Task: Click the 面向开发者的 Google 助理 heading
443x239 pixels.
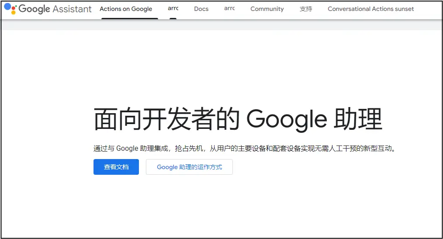Action: [x=238, y=119]
